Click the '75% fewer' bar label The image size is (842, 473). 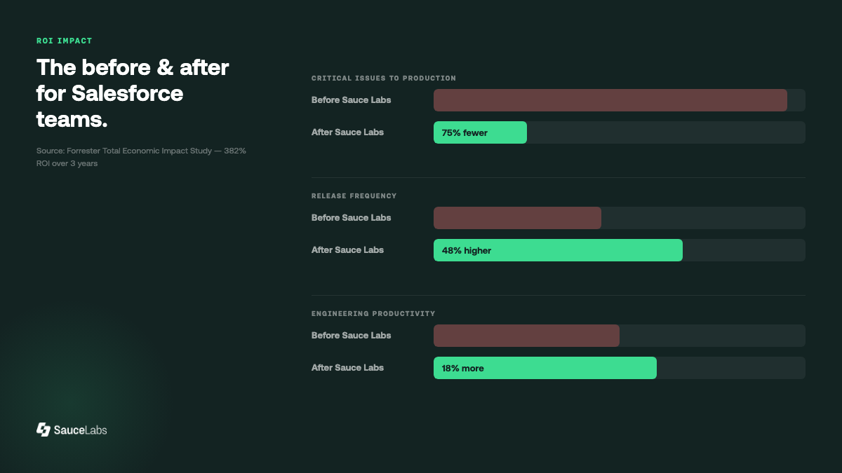click(x=465, y=132)
